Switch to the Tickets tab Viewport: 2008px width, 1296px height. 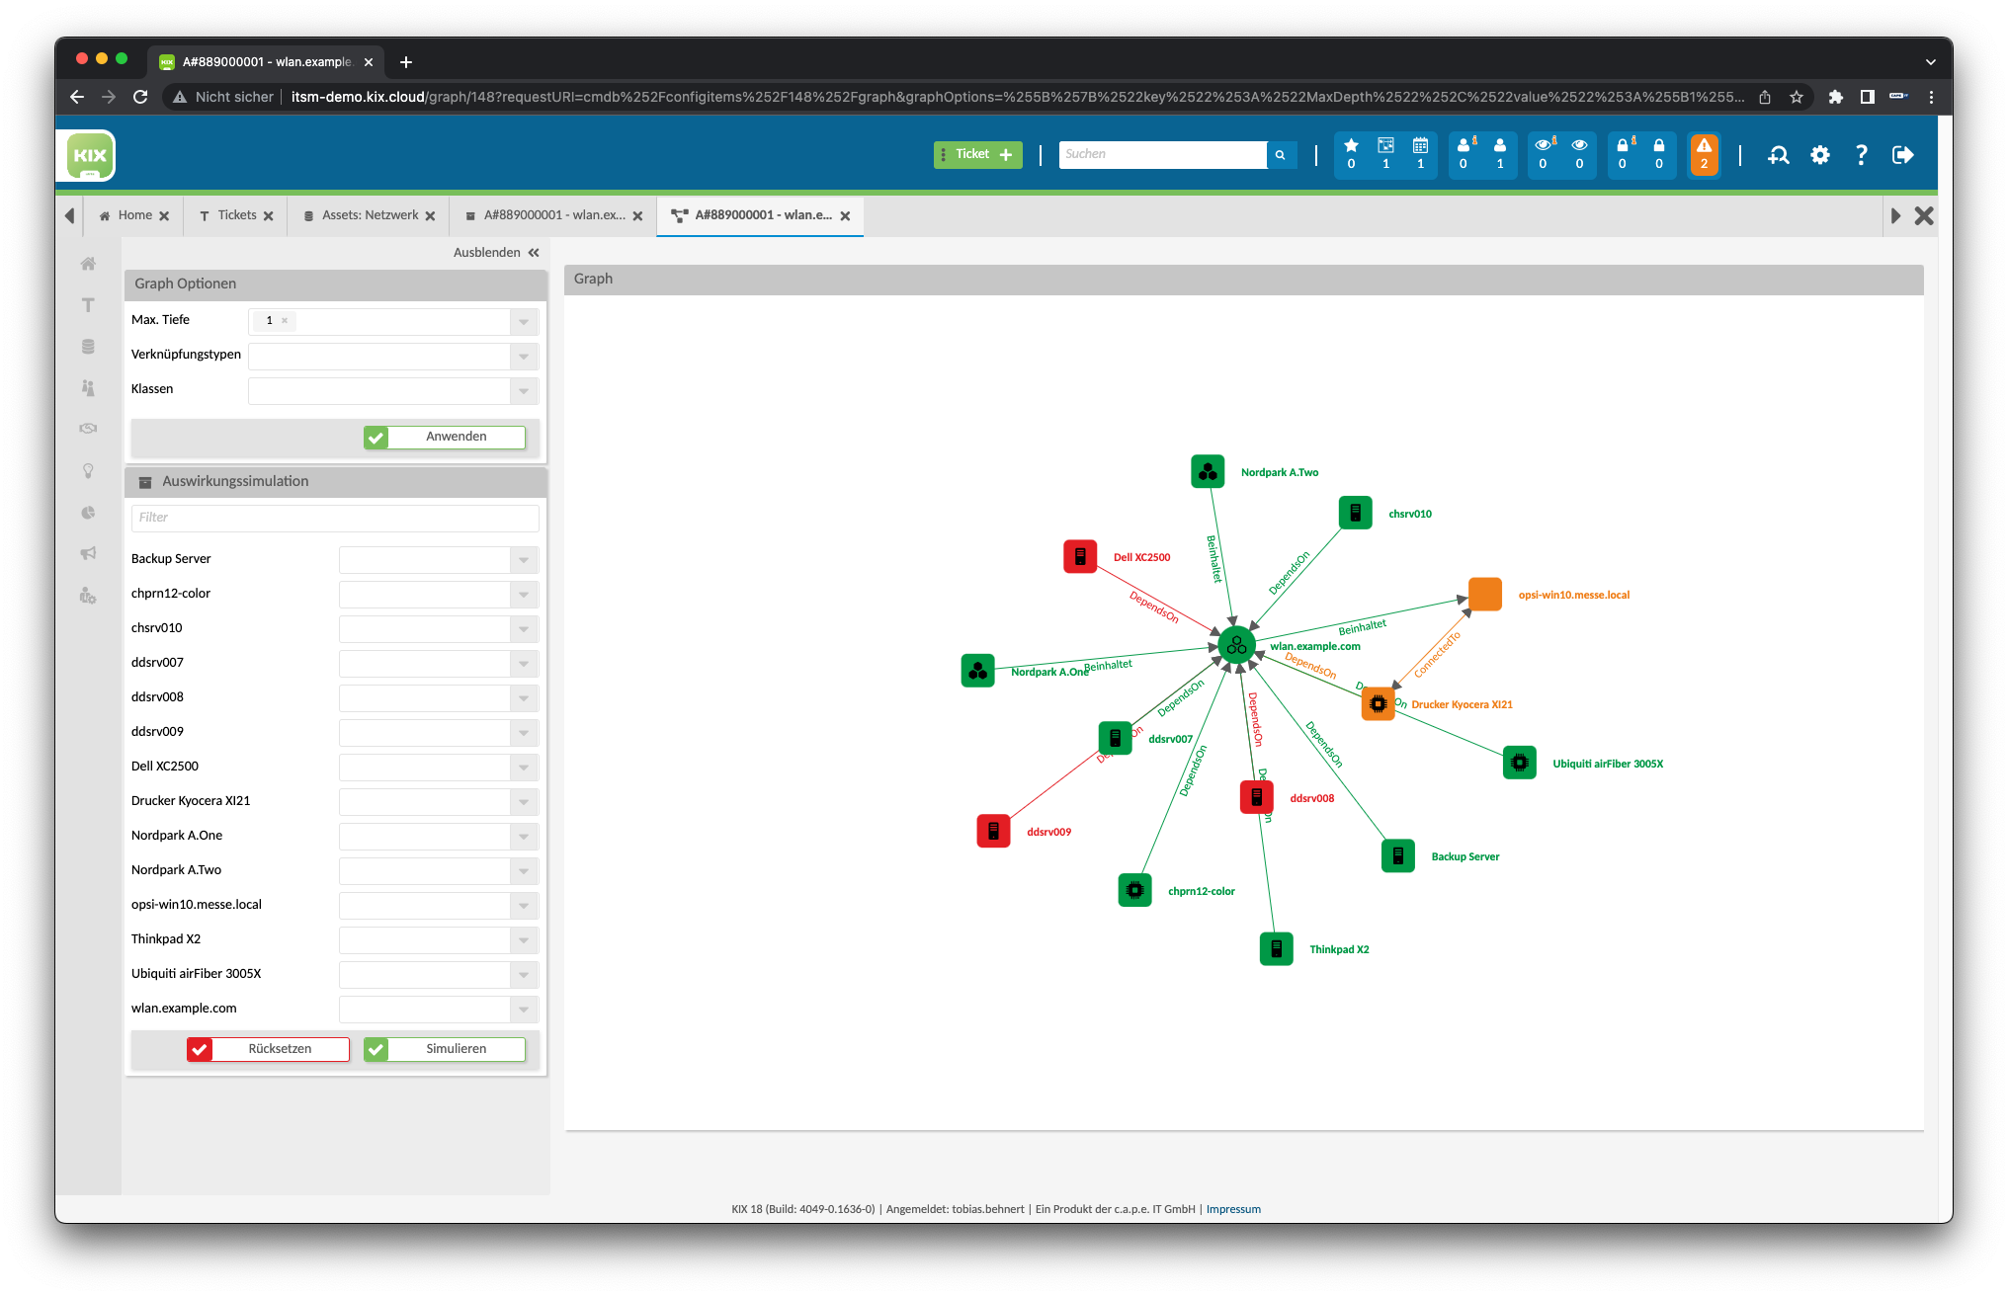click(236, 215)
